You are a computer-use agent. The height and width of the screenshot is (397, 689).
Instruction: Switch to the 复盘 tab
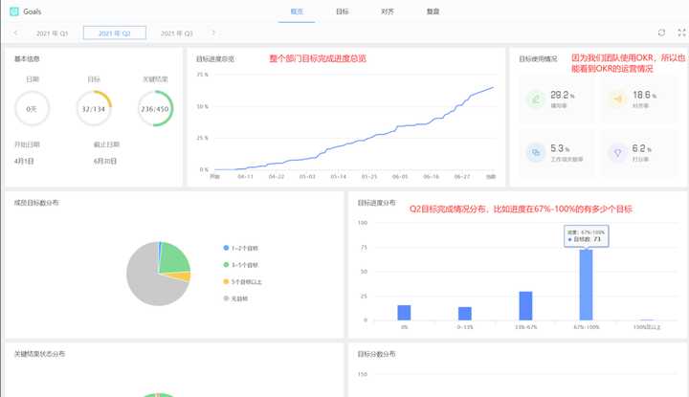click(433, 11)
